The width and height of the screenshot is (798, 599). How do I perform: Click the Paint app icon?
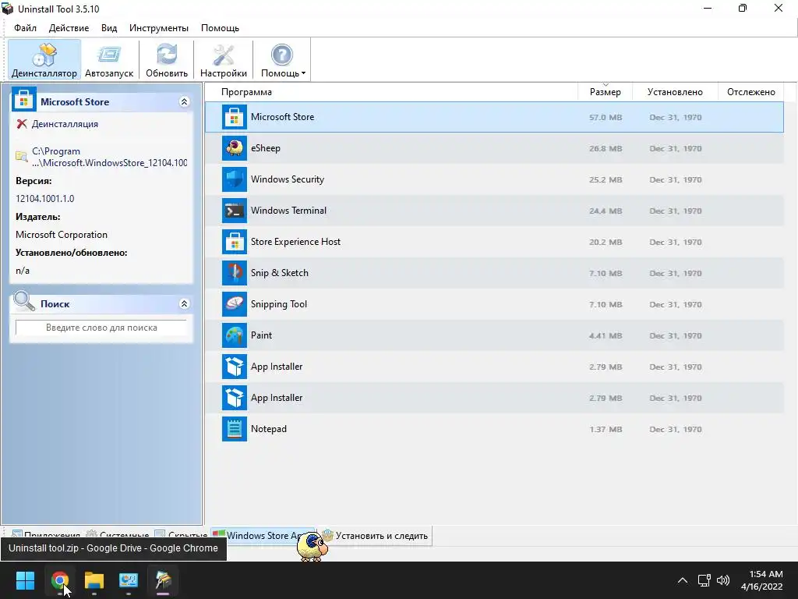tap(235, 335)
